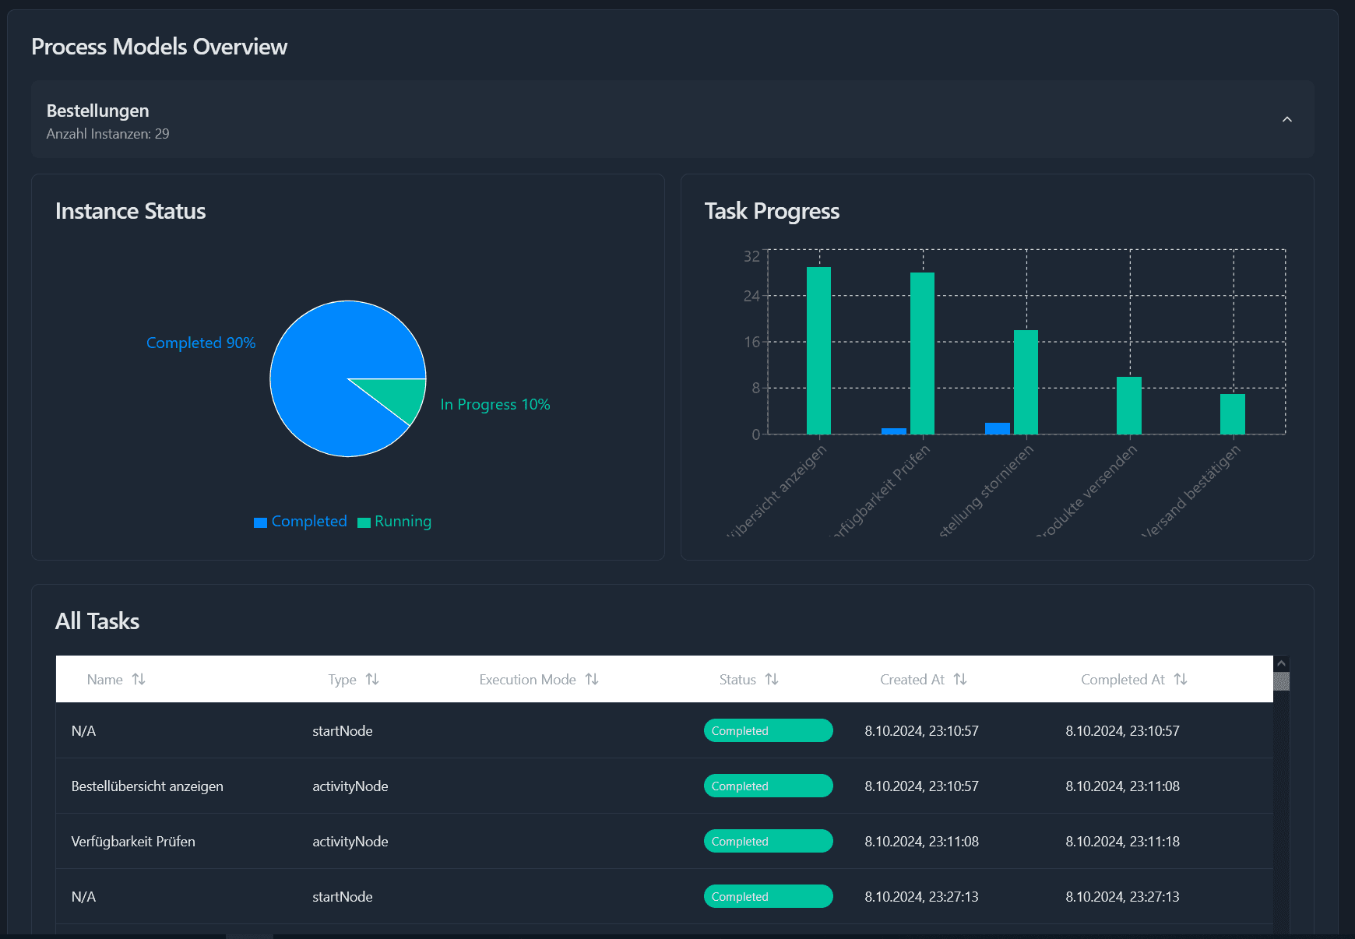Toggle the Completed legend entry in pie chart

(301, 521)
